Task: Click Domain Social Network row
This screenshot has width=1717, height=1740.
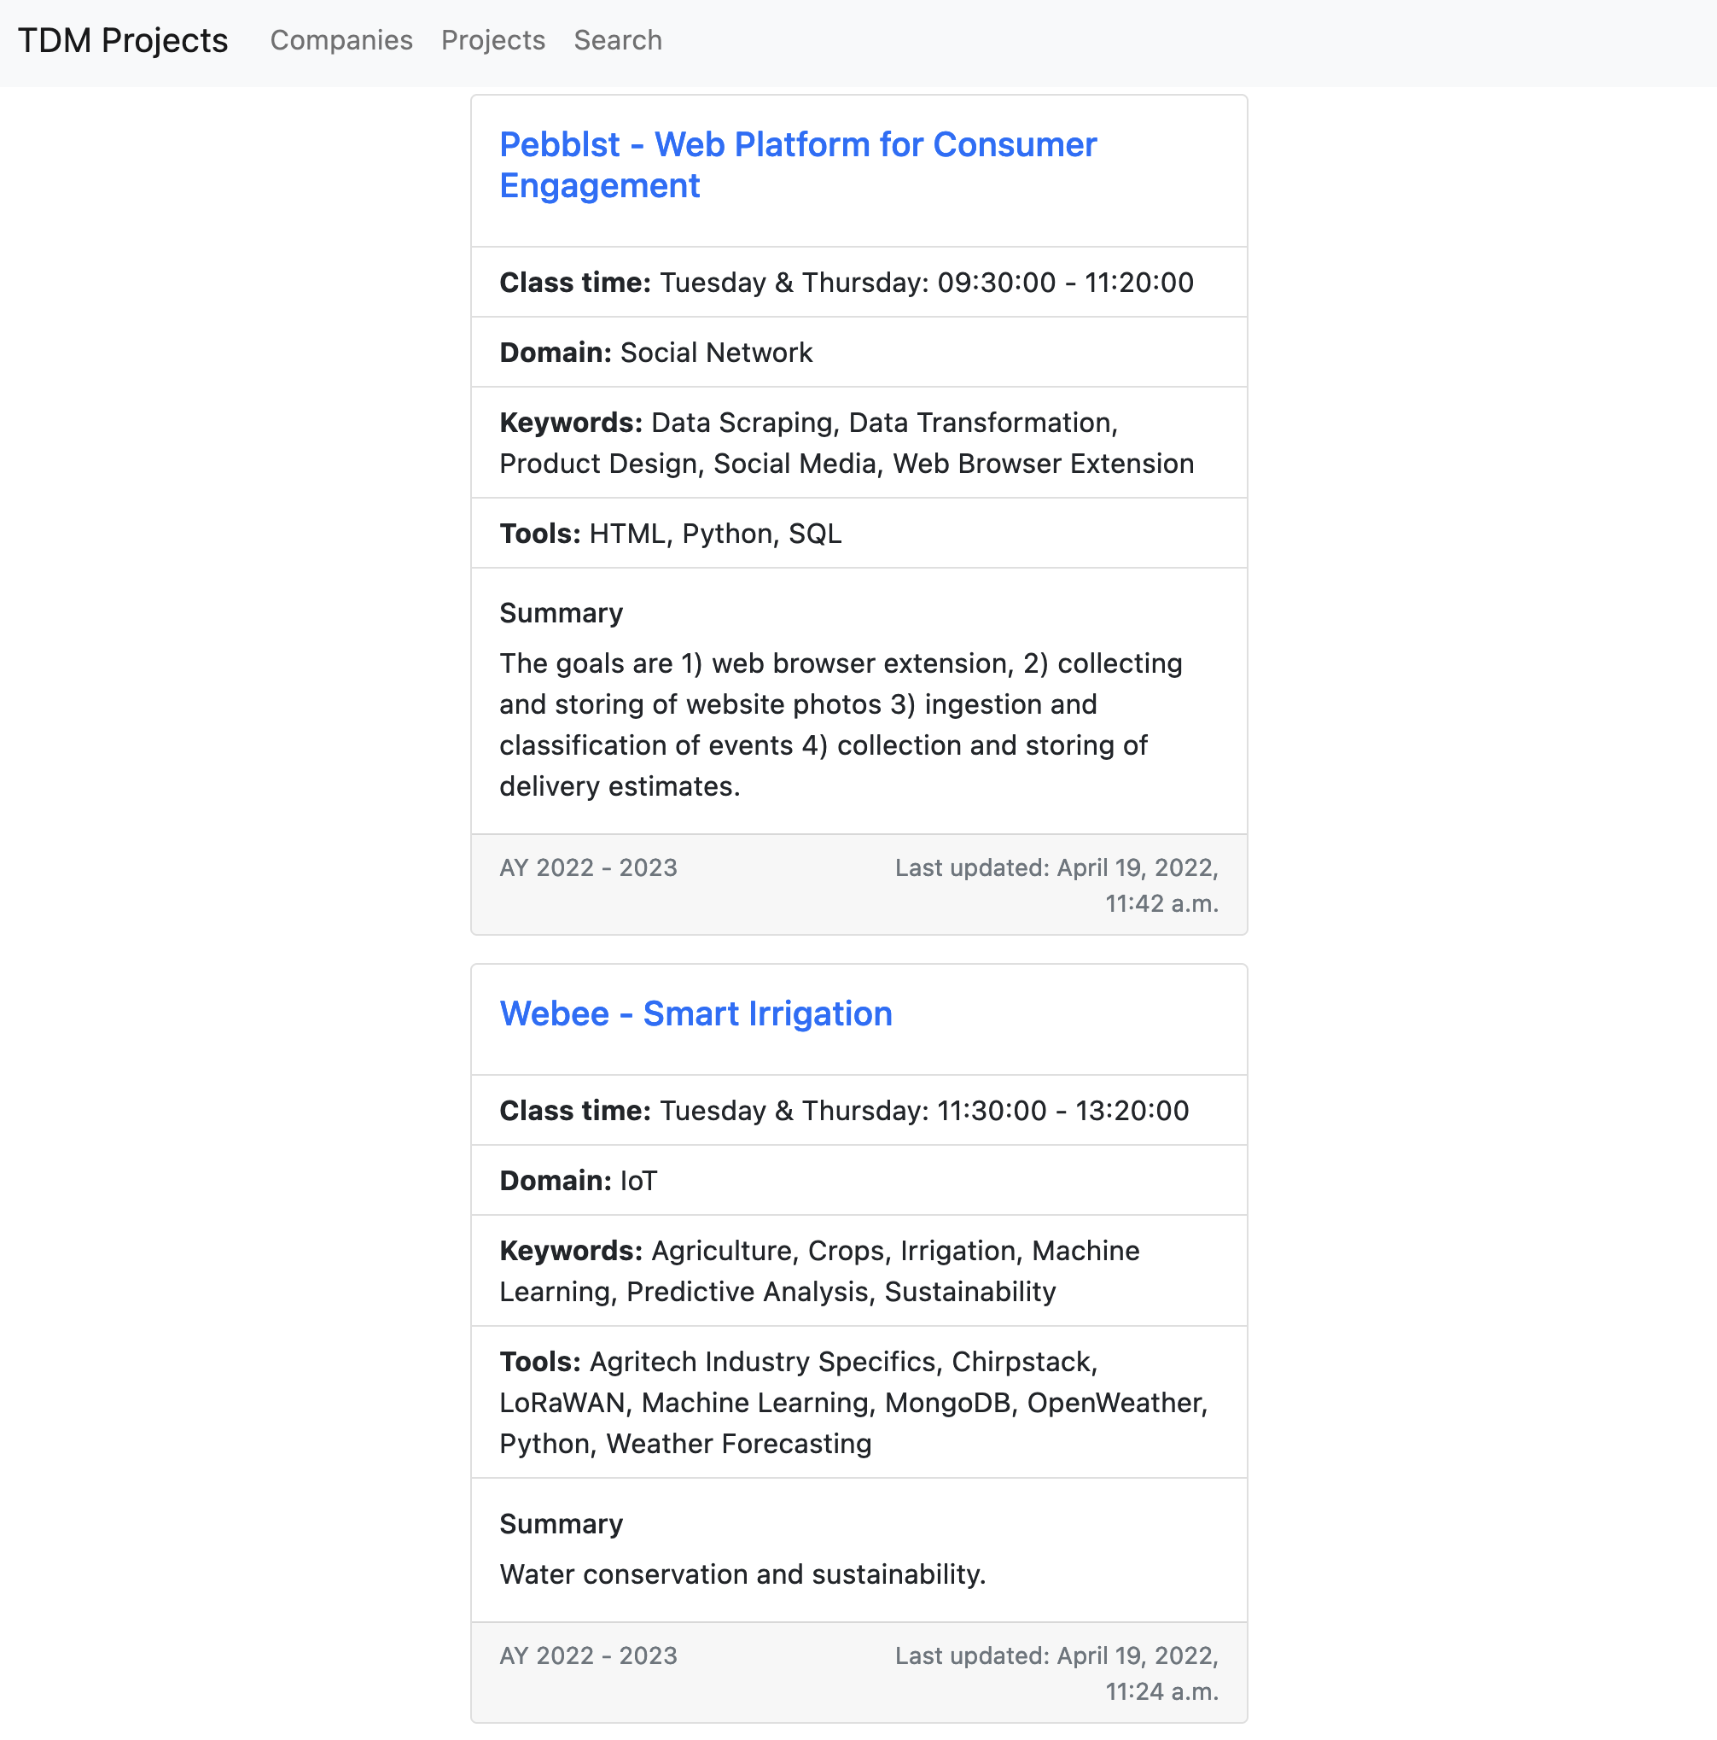Action: click(x=655, y=353)
